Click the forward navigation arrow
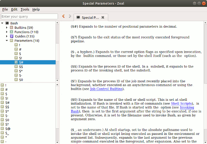The image size is (207, 144). [x=70, y=16]
